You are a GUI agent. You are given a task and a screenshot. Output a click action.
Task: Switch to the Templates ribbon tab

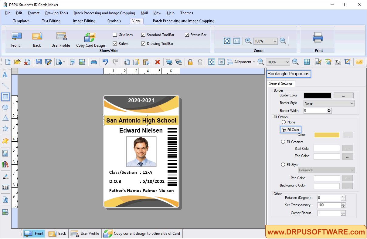[21, 21]
